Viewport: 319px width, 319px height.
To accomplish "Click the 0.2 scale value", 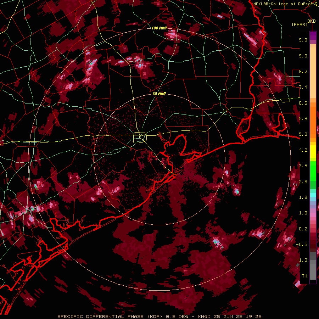I will click(x=303, y=229).
